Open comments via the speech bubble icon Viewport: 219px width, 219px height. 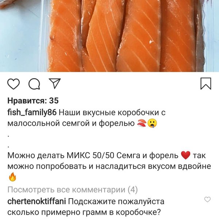(34, 84)
